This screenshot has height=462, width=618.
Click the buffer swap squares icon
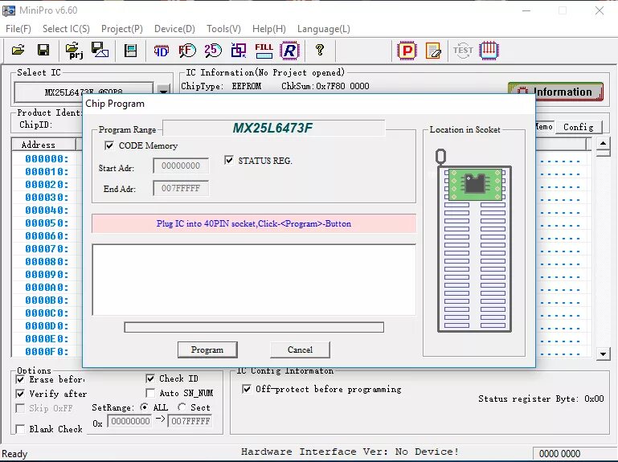pos(239,51)
